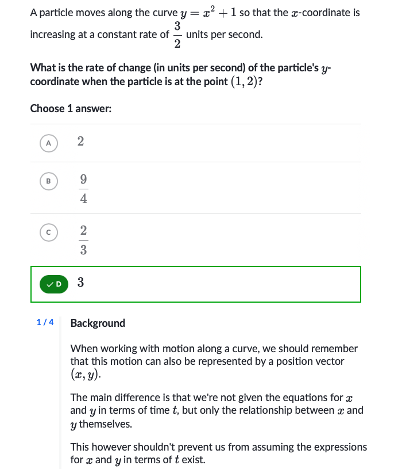The width and height of the screenshot is (402, 469).
Task: Select answer choice B radio button
Action: click(49, 181)
